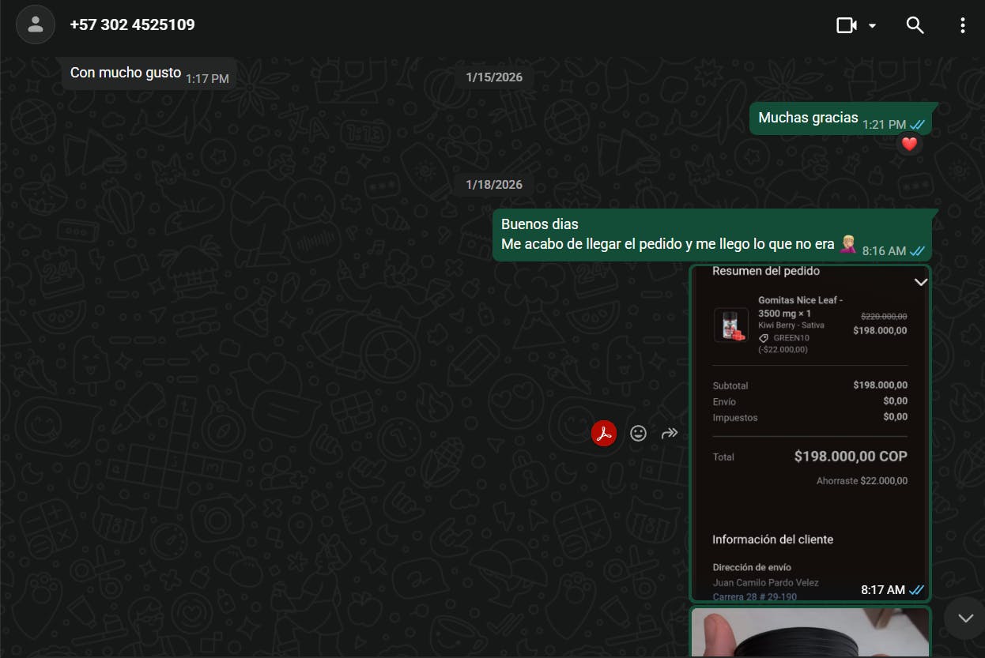Open message options chevron on order image
Viewport: 985px width, 658px height.
point(920,282)
